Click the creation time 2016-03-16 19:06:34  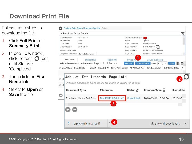pyautogui.click(x=156, y=98)
